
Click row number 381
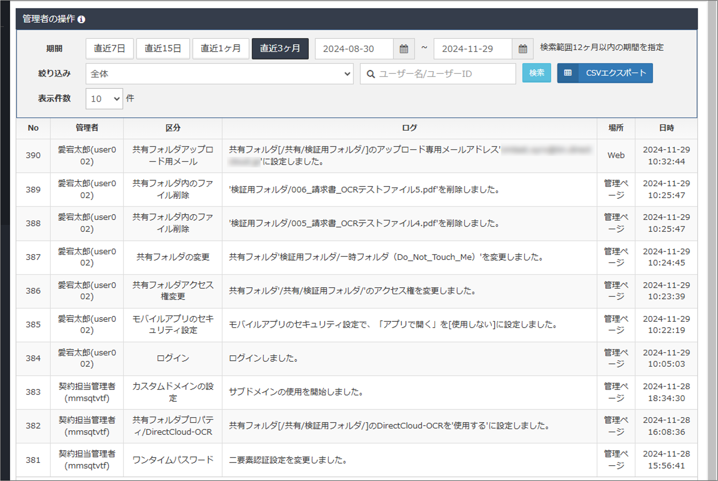coord(33,460)
